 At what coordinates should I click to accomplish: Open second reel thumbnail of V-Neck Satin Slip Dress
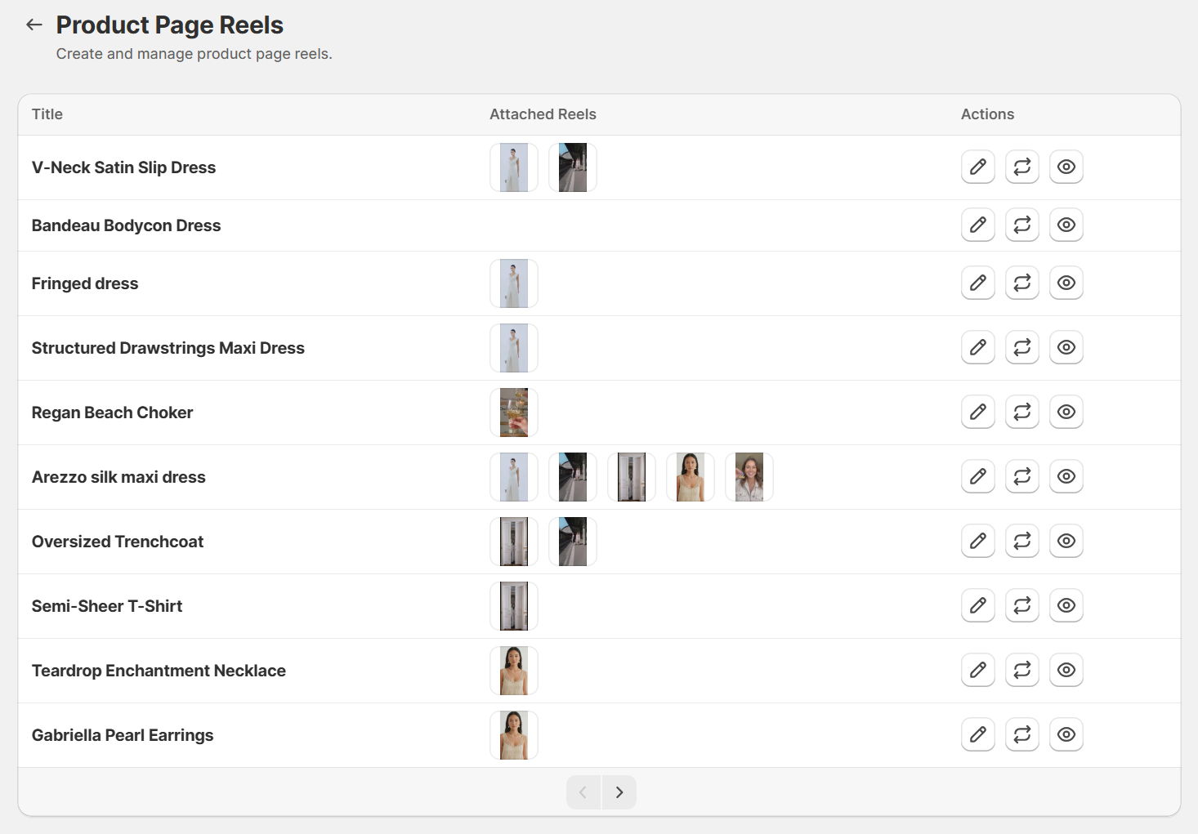[x=573, y=167]
